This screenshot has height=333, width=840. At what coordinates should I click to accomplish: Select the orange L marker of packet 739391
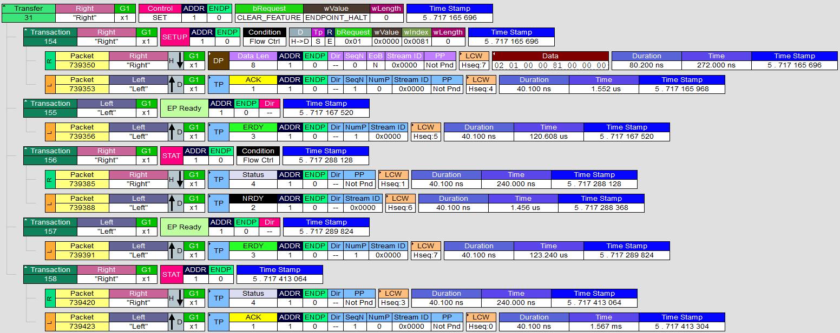tap(50, 250)
